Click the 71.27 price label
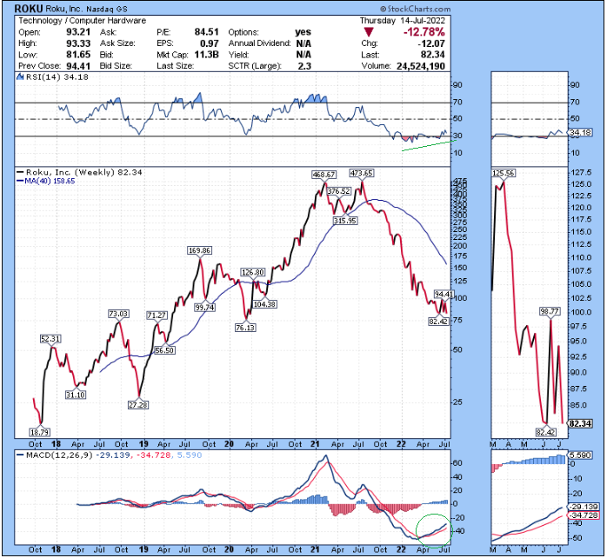 [157, 316]
